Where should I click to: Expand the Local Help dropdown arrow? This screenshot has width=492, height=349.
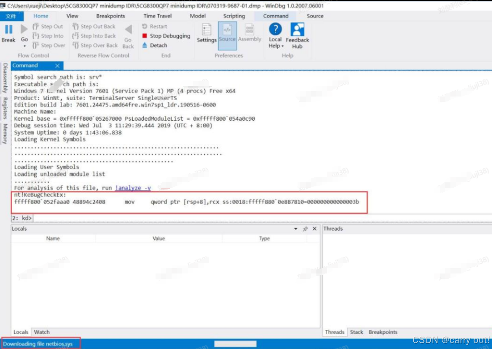tap(282, 46)
